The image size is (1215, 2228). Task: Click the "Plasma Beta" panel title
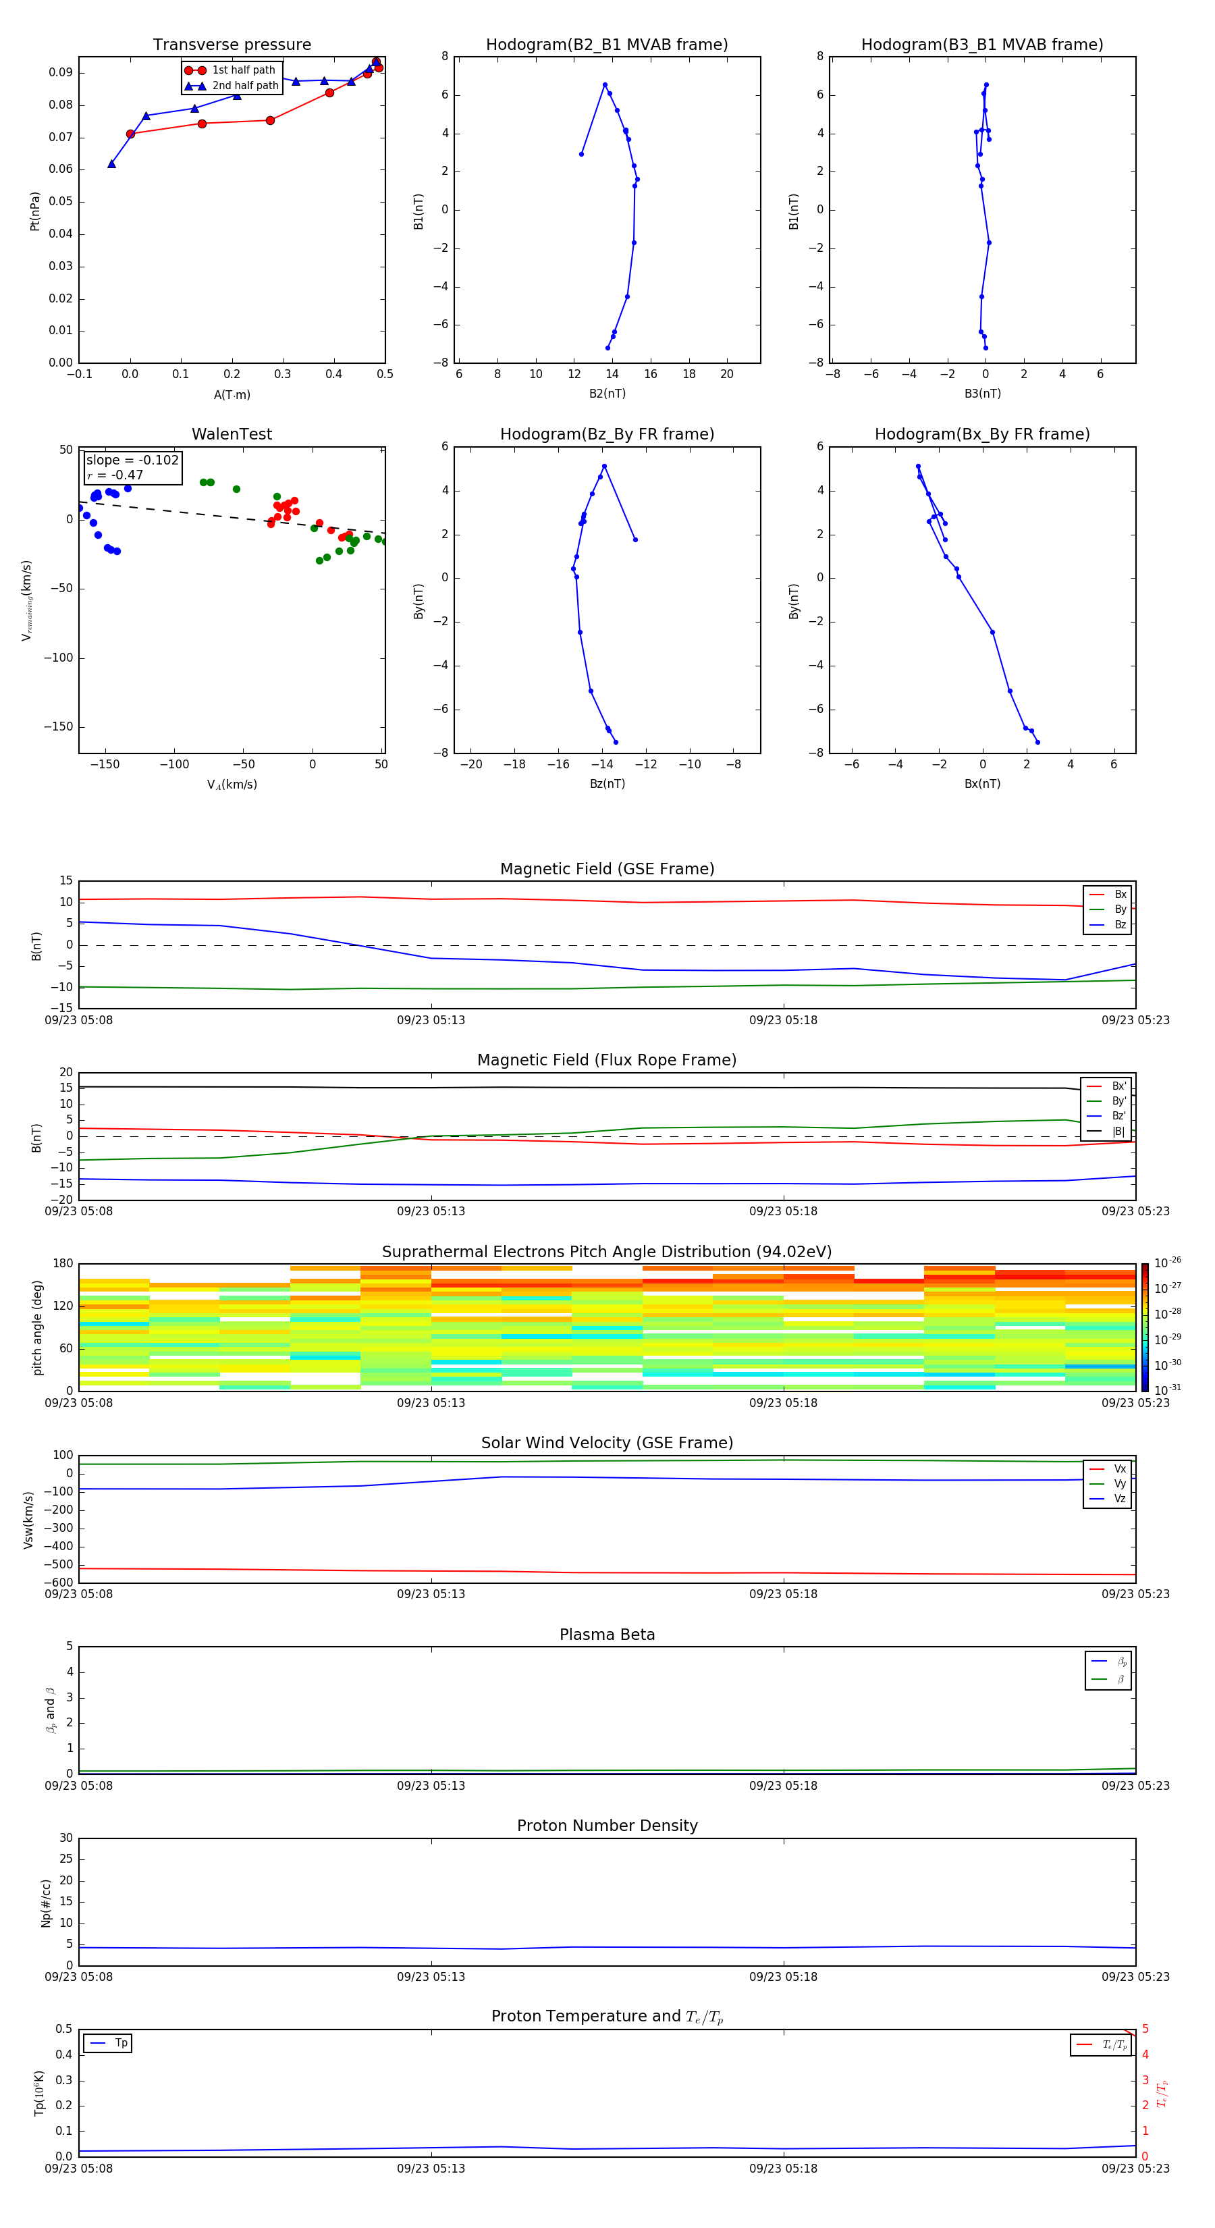607,1635
